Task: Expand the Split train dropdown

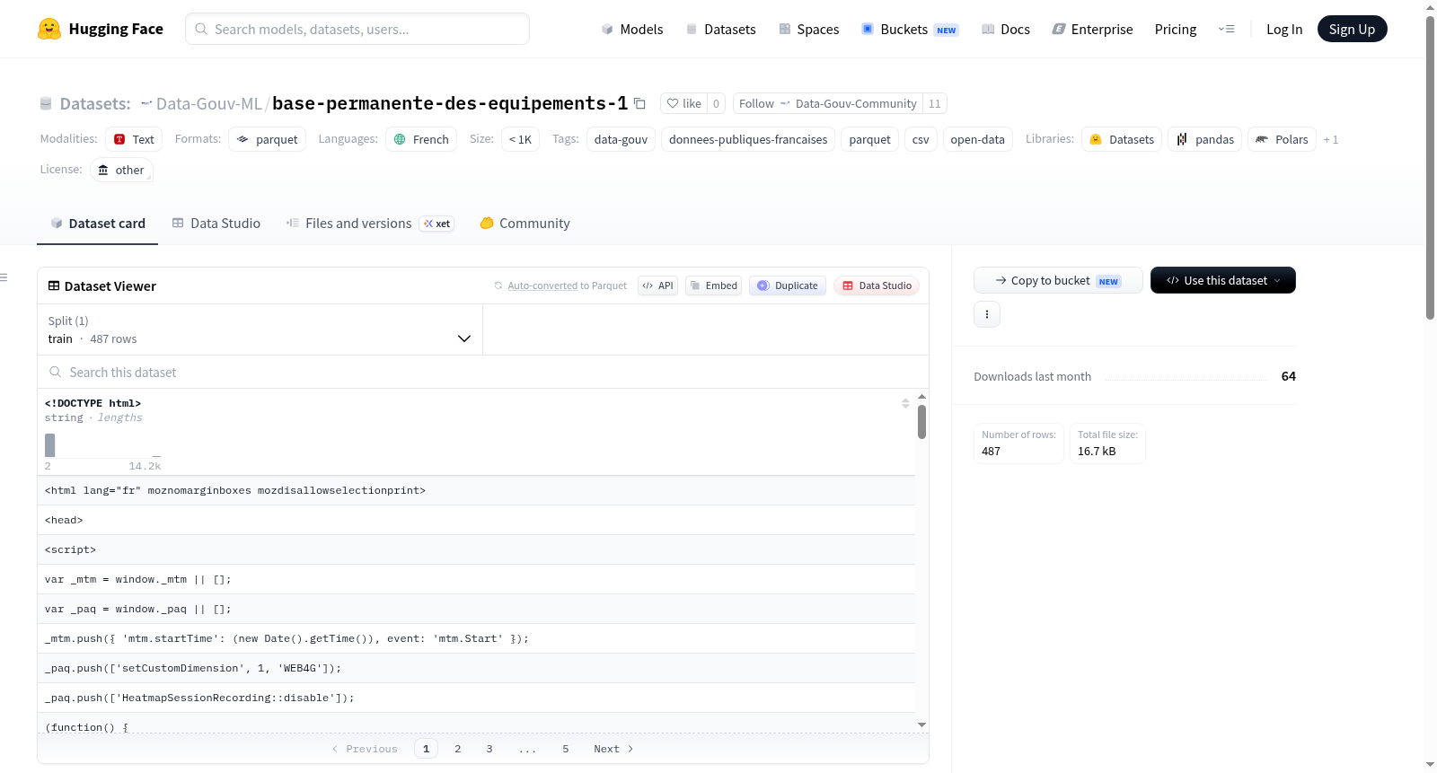Action: tap(260, 329)
